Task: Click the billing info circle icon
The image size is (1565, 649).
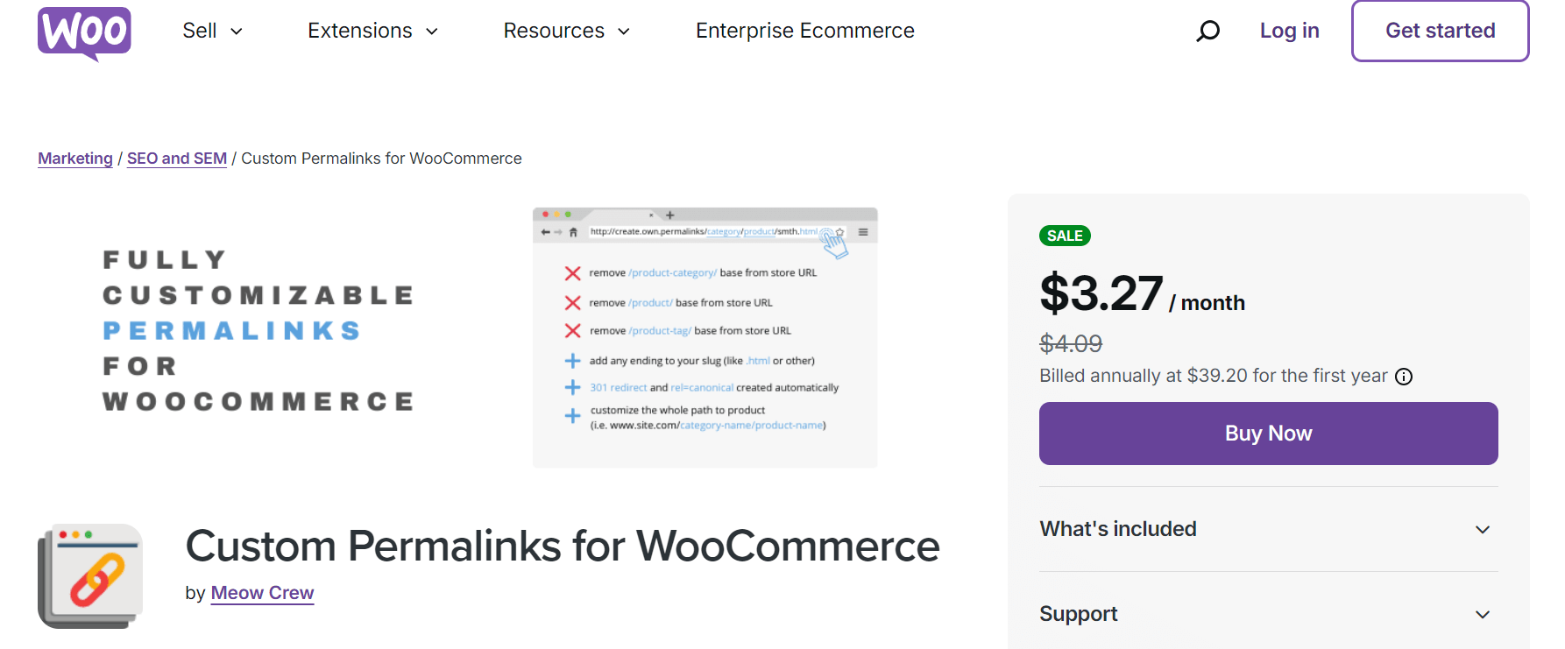Action: (x=1404, y=377)
